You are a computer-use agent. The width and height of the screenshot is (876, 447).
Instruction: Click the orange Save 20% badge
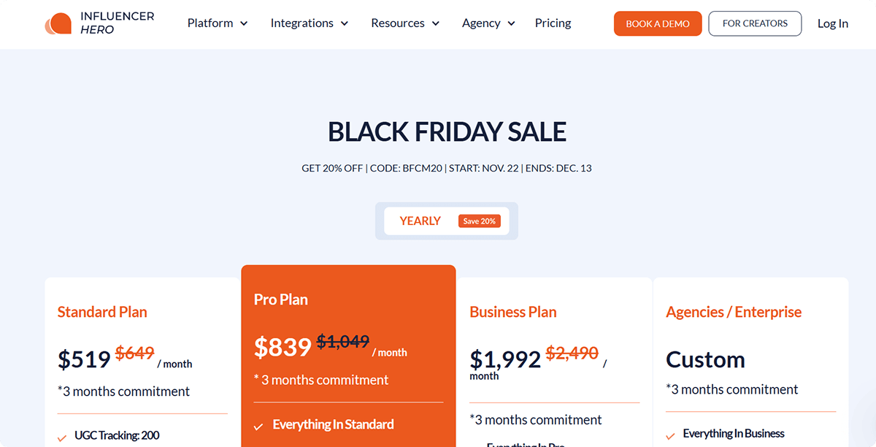(480, 221)
